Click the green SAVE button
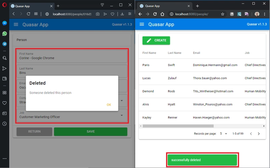Screen dimensions: 270x168 90,132
